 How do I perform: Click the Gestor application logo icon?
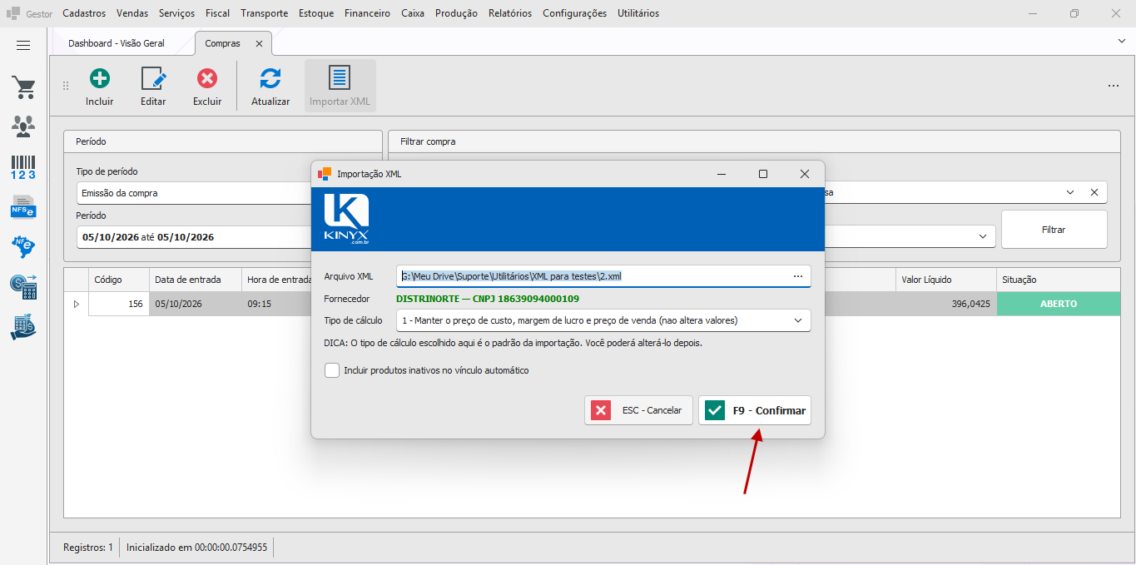pos(12,13)
